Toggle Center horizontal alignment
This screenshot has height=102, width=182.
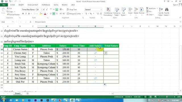click(54, 14)
